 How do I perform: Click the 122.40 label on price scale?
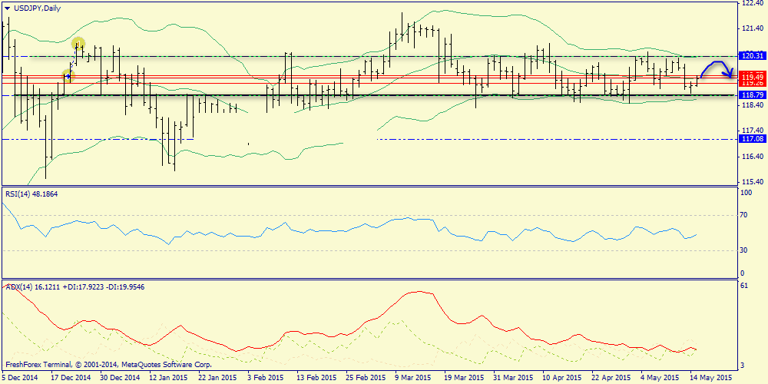(x=752, y=4)
